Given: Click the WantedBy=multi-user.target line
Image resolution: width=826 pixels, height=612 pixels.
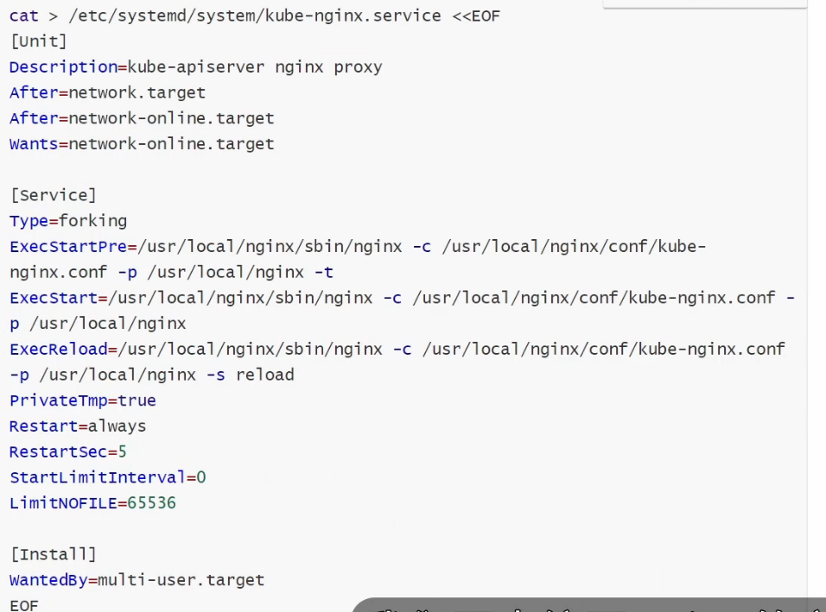Looking at the screenshot, I should coord(137,580).
